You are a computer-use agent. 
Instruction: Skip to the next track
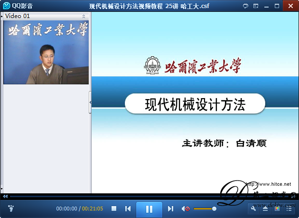tap(170, 209)
